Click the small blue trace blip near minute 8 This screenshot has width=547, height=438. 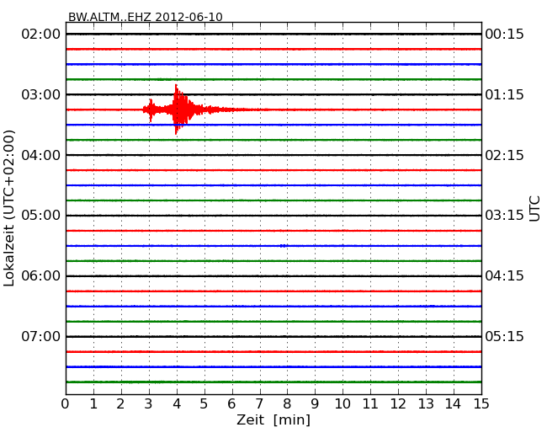point(284,246)
